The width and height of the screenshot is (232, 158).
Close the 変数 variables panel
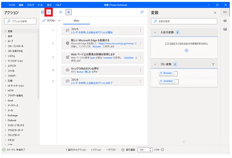click(215, 13)
